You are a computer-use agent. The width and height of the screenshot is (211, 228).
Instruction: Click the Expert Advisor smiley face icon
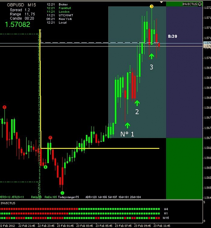(200, 4)
